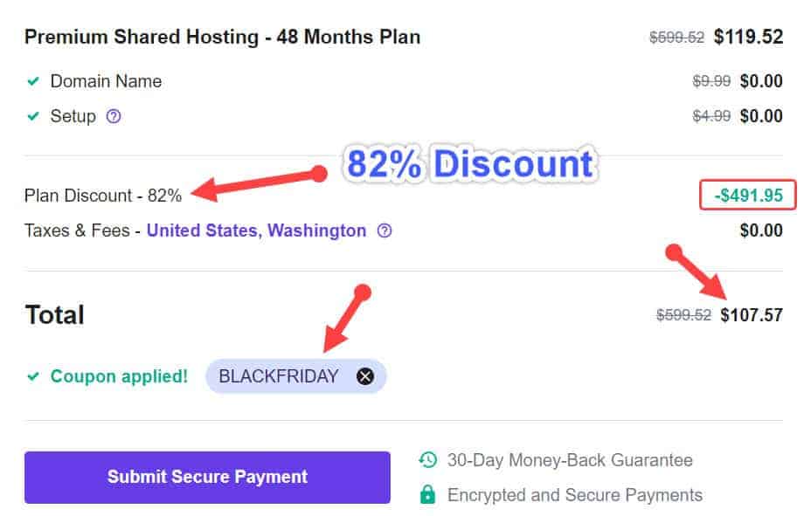Click the Plan Discount - 82% label

point(103,196)
